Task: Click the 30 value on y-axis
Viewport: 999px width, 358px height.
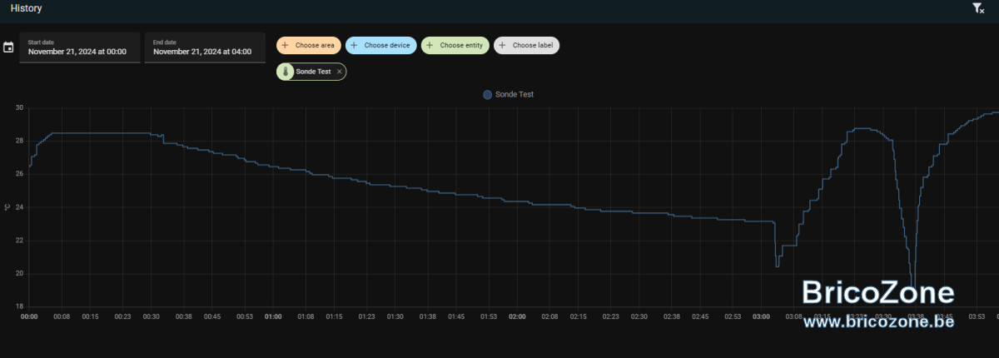Action: click(x=19, y=107)
